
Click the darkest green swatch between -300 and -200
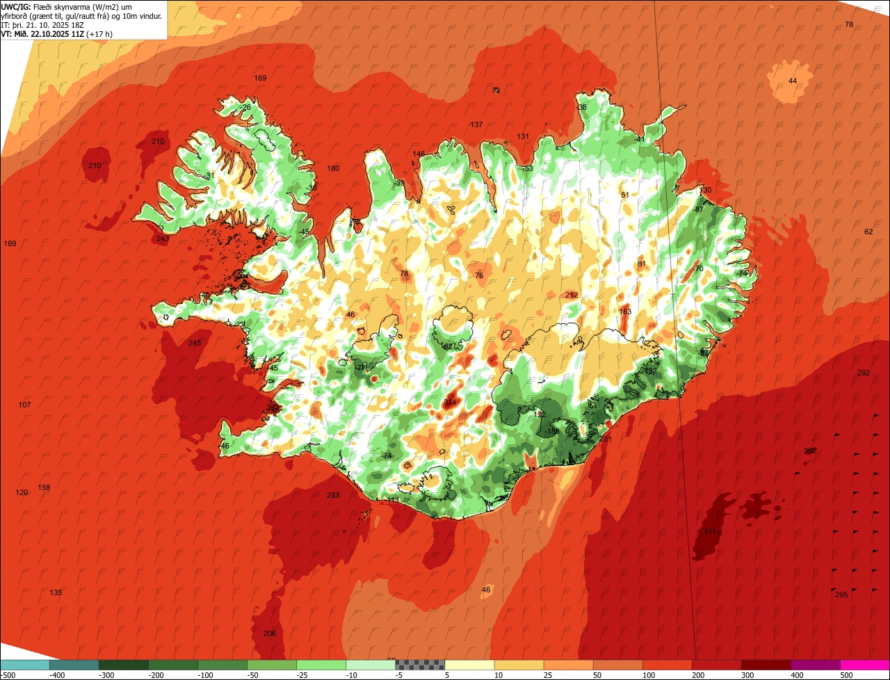pos(124,665)
